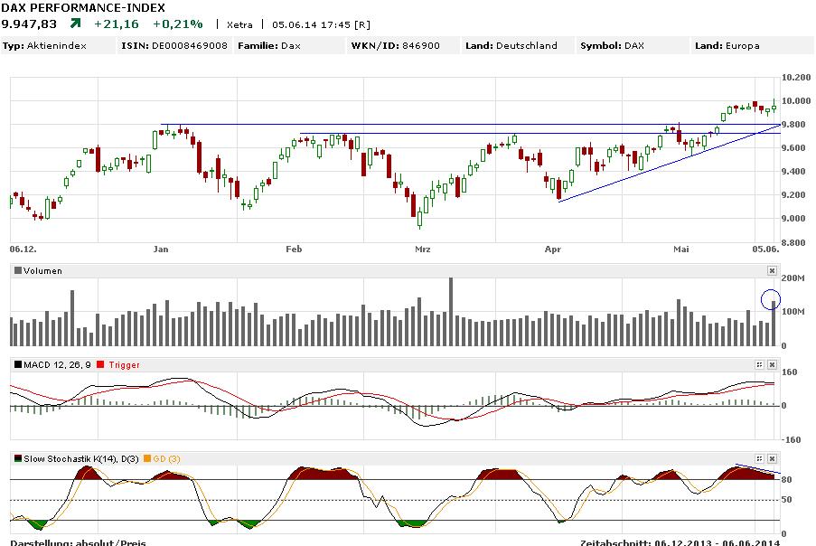The image size is (816, 546).
Task: Open Slow Stochastik settings icon
Action: pyautogui.click(x=759, y=458)
